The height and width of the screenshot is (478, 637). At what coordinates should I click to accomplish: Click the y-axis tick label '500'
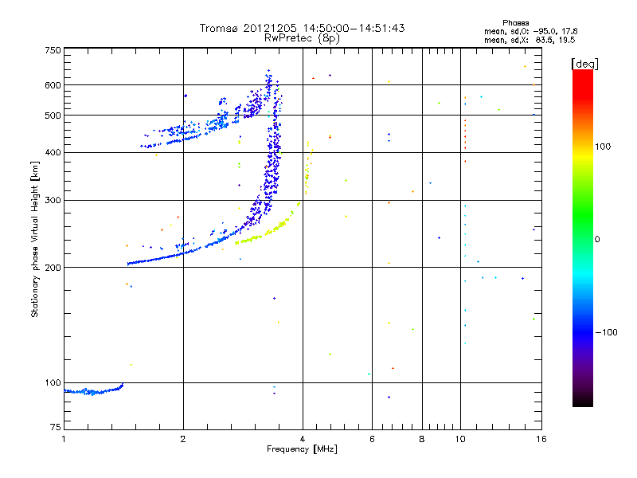53,116
